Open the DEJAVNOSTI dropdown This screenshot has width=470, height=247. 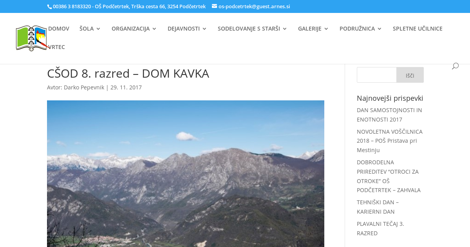(x=187, y=29)
